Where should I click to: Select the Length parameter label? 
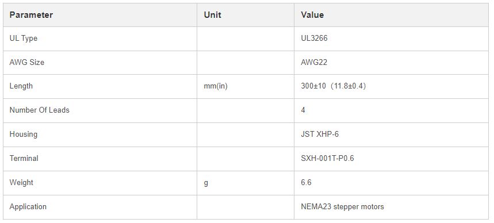tap(21, 86)
